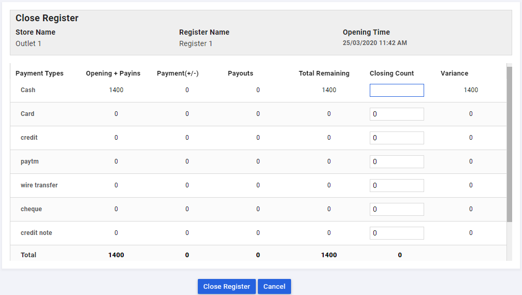Click the Payment Types column header

coord(39,73)
